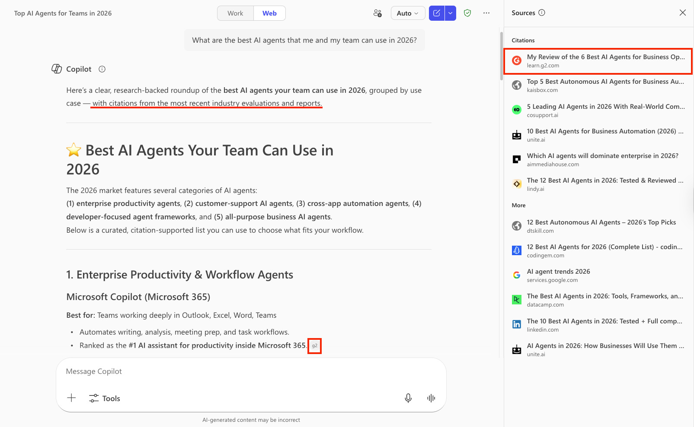Switch to the Work tab

click(x=235, y=13)
